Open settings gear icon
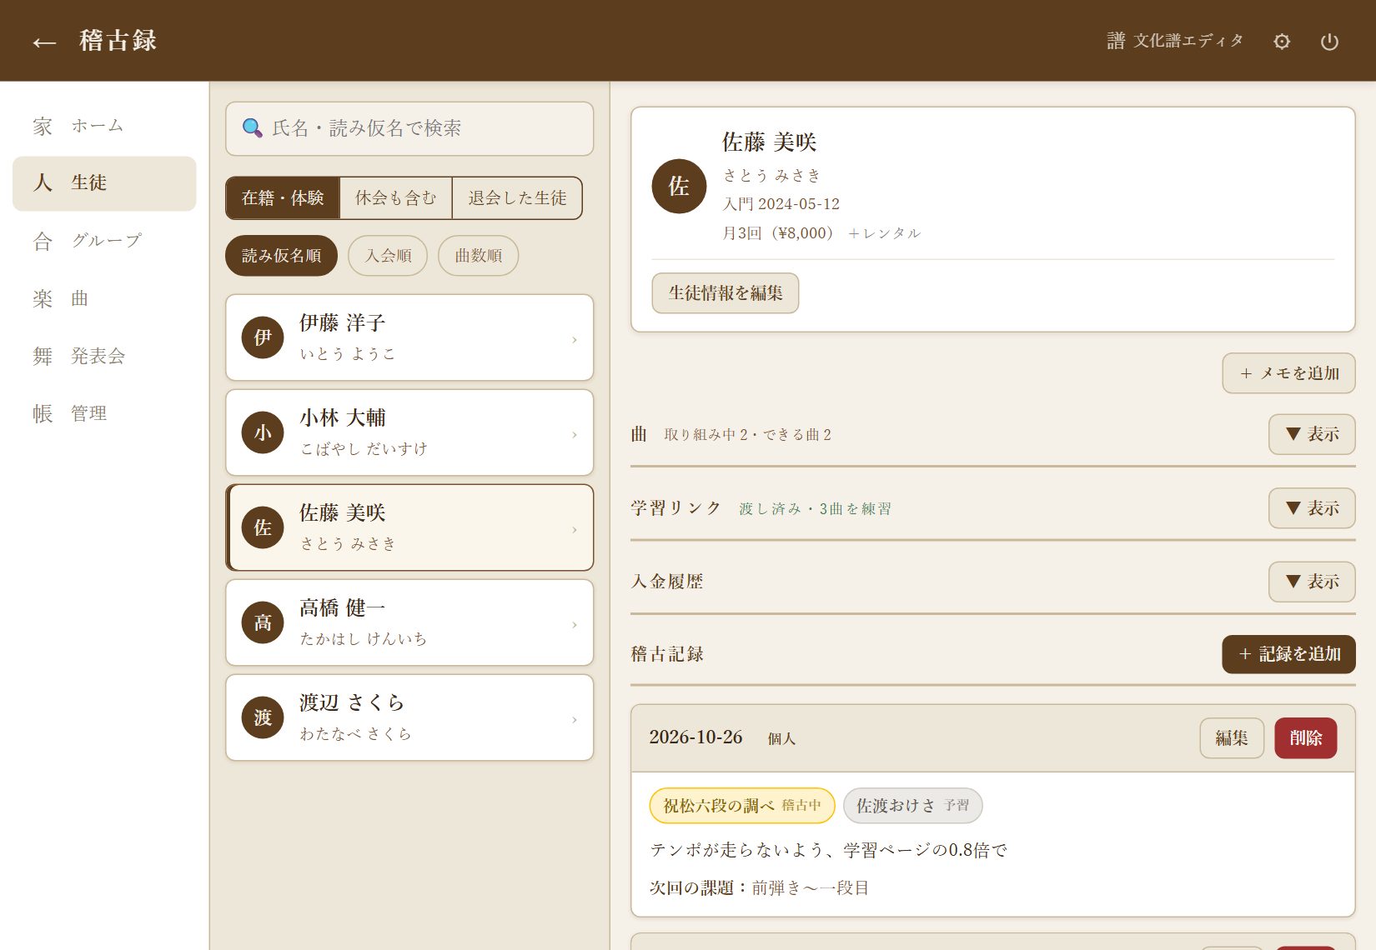Viewport: 1376px width, 950px height. click(x=1282, y=42)
